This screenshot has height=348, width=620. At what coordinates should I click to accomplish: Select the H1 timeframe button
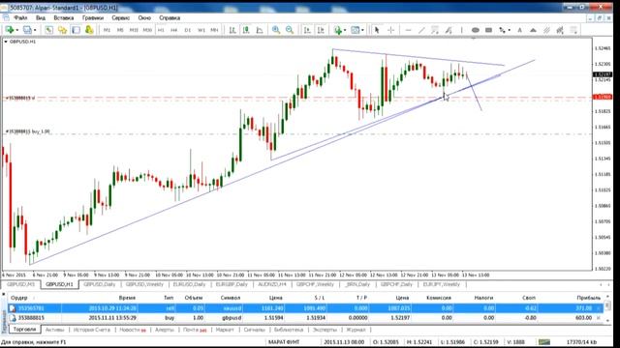coord(161,30)
